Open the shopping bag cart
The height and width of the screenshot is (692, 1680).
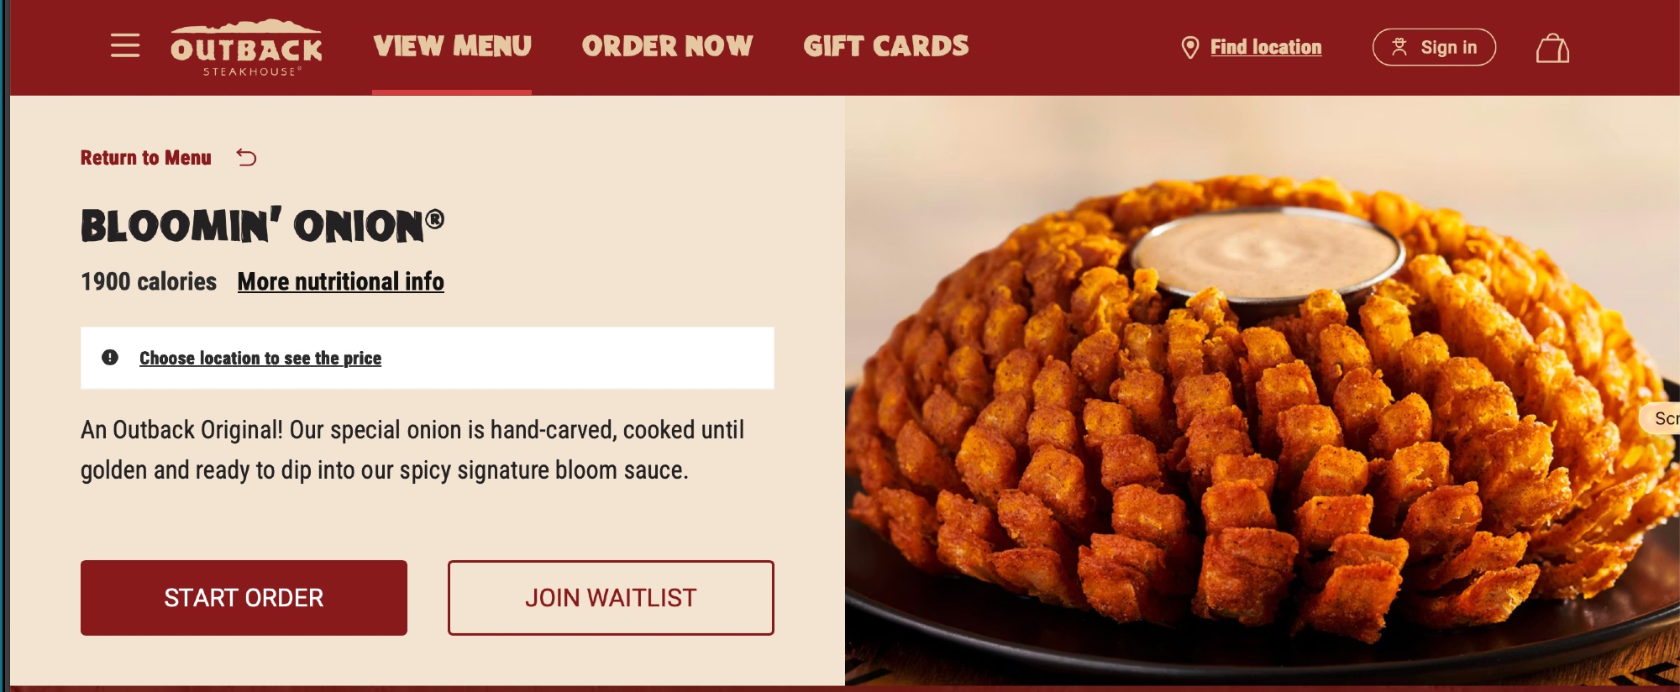tap(1552, 48)
